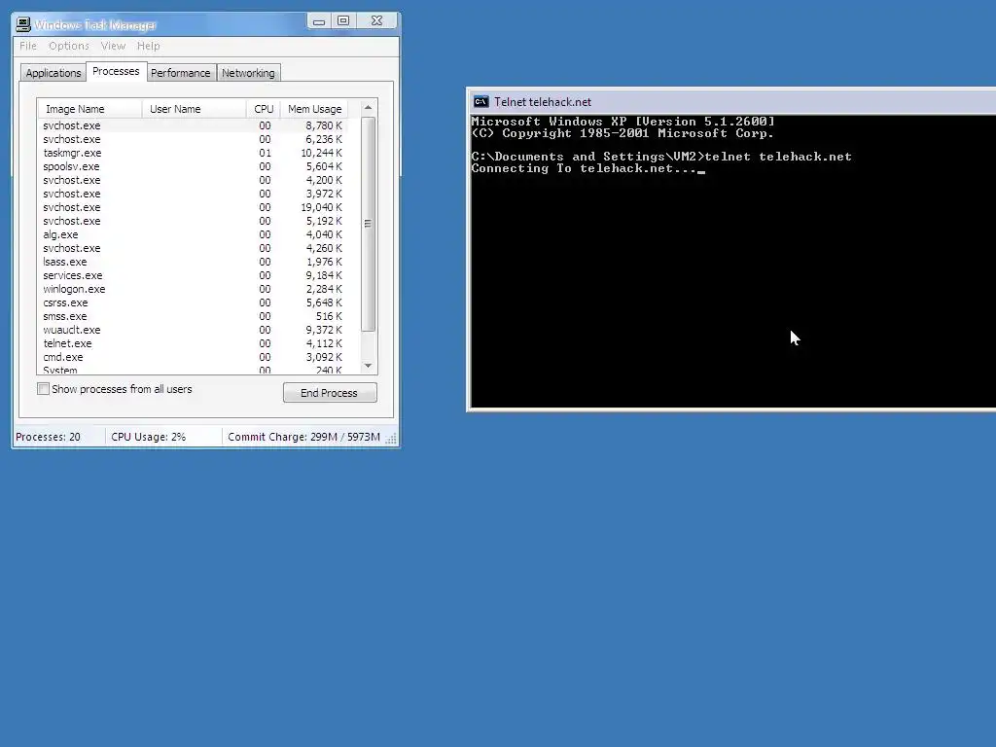Select svchost.exe using 8,780 K memory

(x=194, y=125)
